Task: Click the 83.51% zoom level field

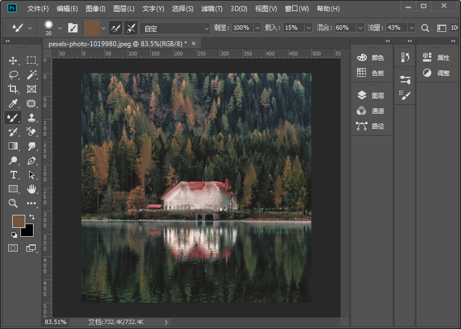Action: click(x=56, y=322)
